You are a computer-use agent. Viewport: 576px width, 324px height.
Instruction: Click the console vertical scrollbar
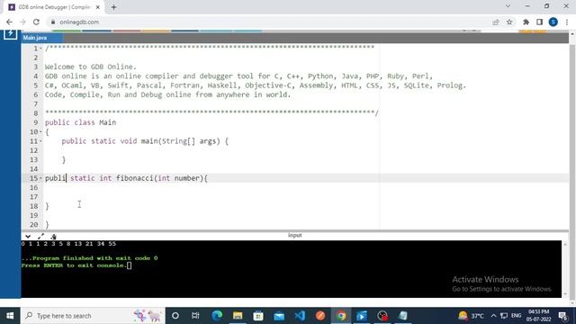[x=565, y=269]
